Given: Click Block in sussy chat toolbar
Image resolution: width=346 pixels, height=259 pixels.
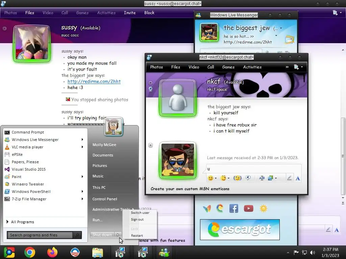Looking at the screenshot, I should [149, 13].
